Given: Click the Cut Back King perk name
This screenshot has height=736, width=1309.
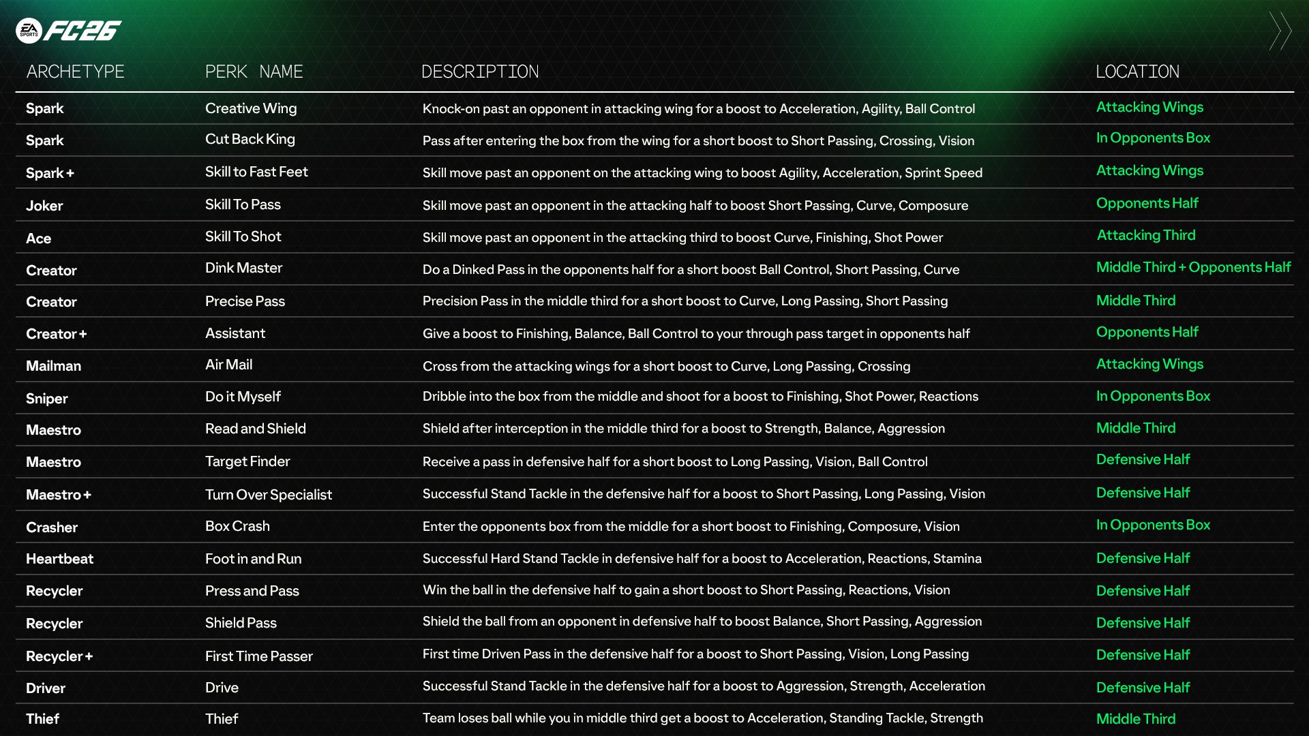Looking at the screenshot, I should (250, 139).
